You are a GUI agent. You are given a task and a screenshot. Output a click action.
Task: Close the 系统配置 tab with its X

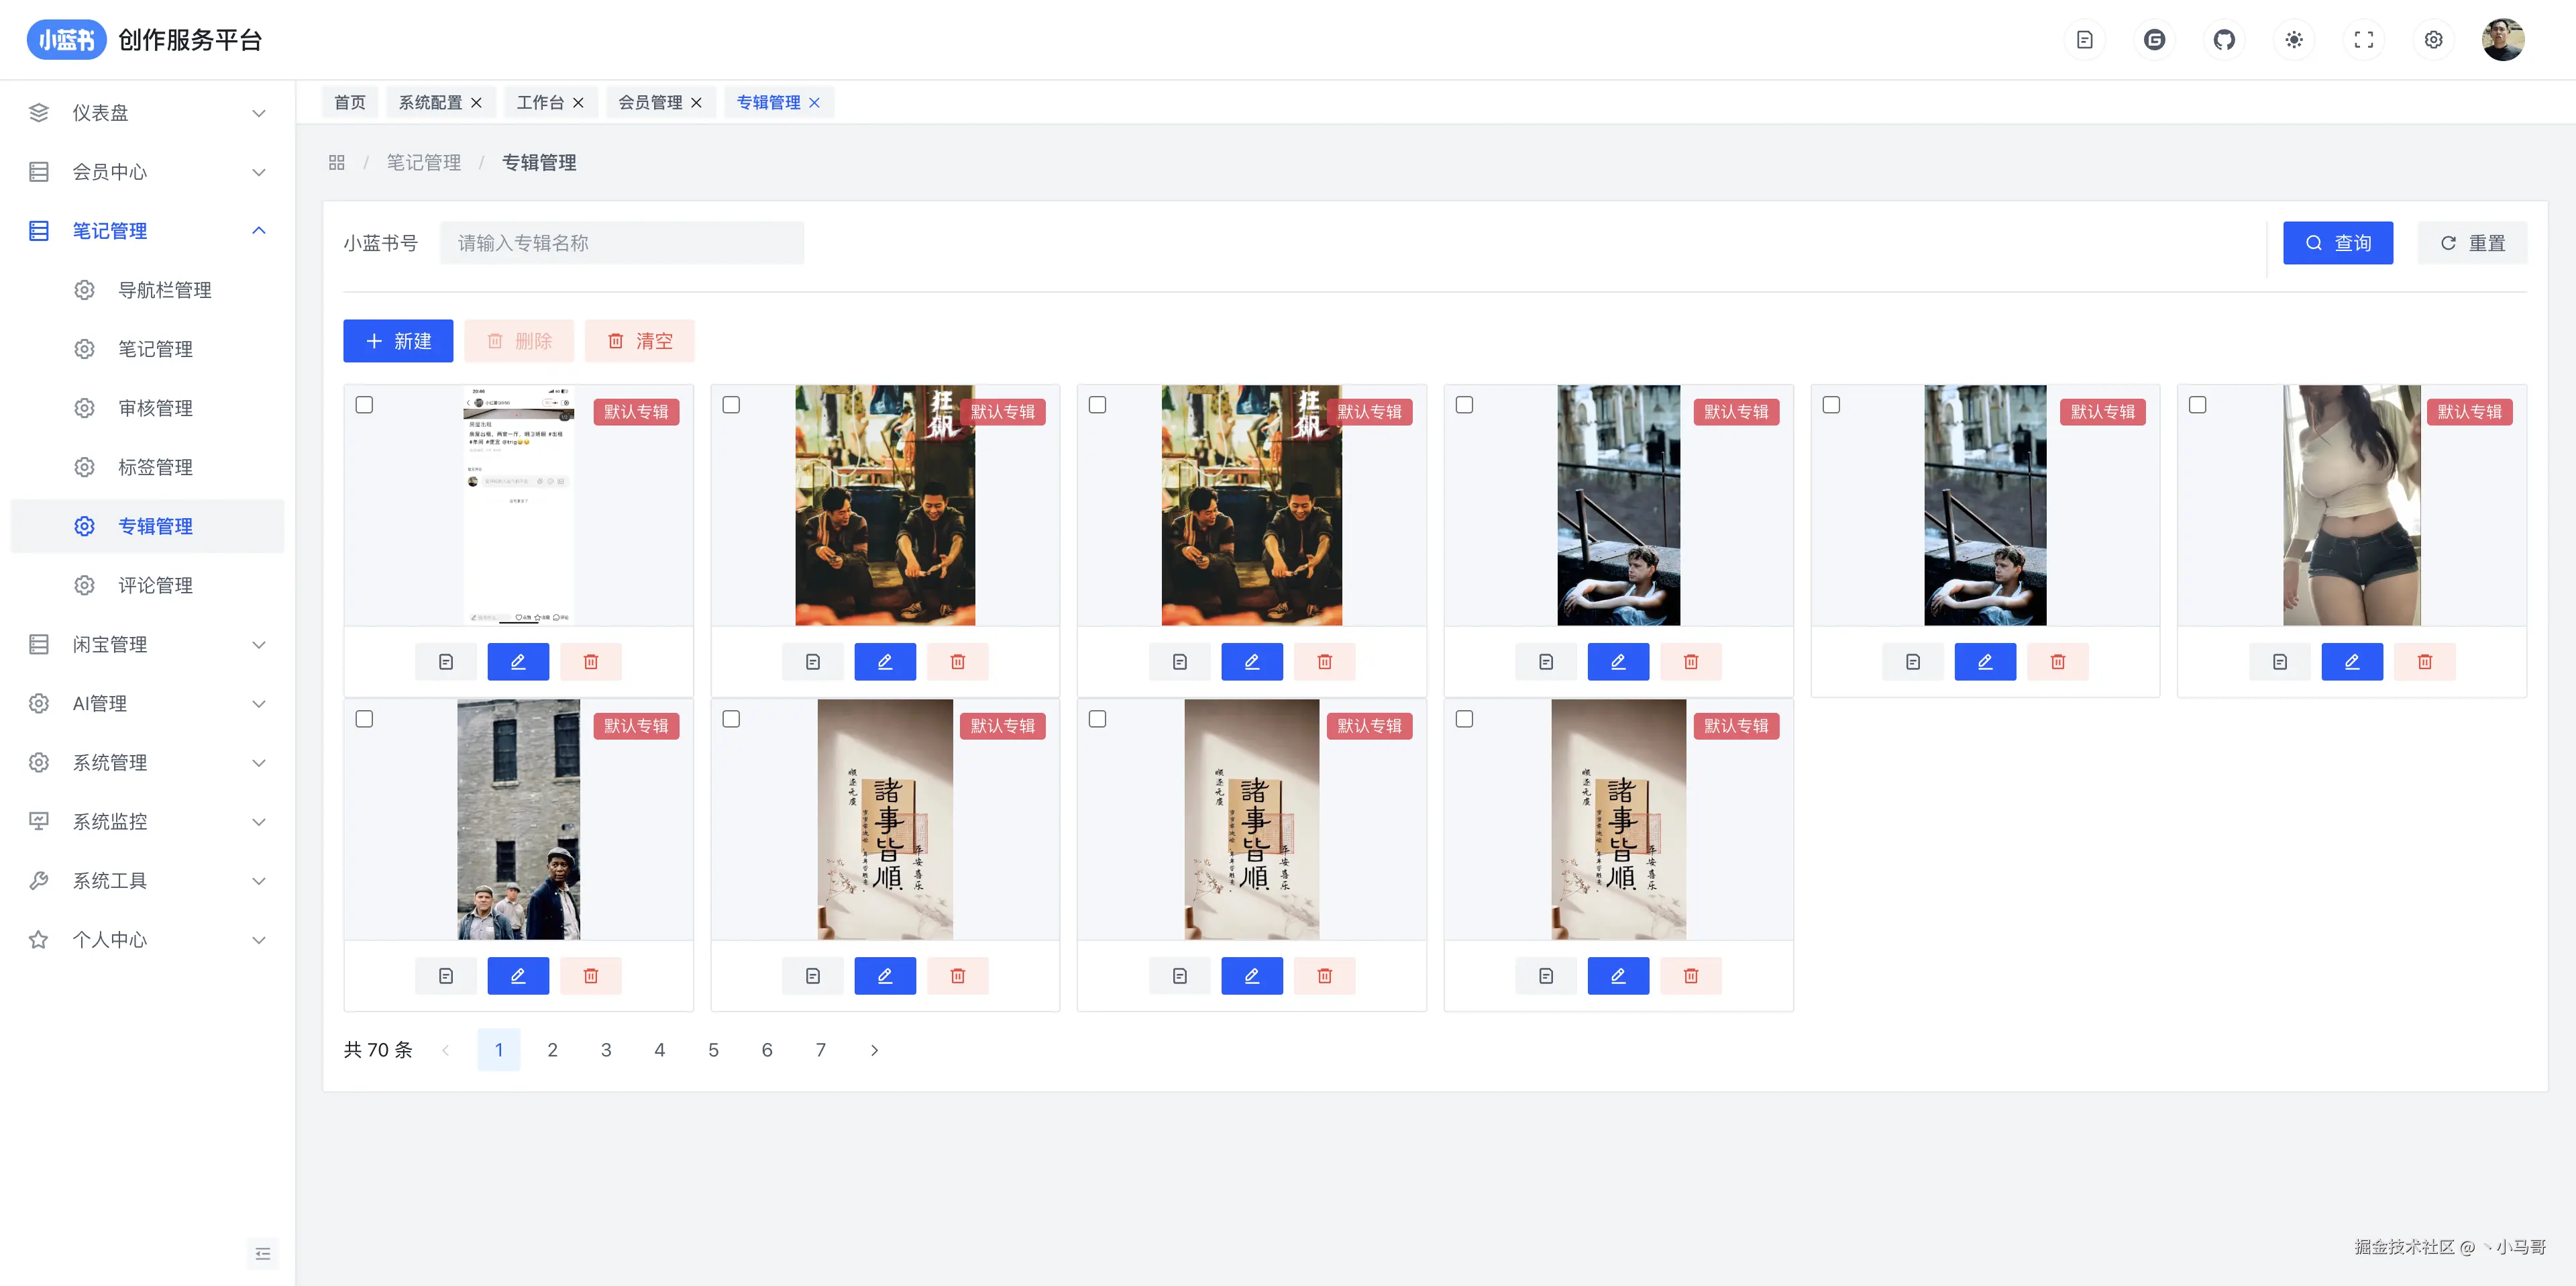[477, 102]
